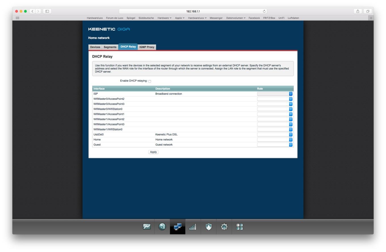Open the system monitor chart icon
Viewport: 386px width, 252px height.
(147, 227)
